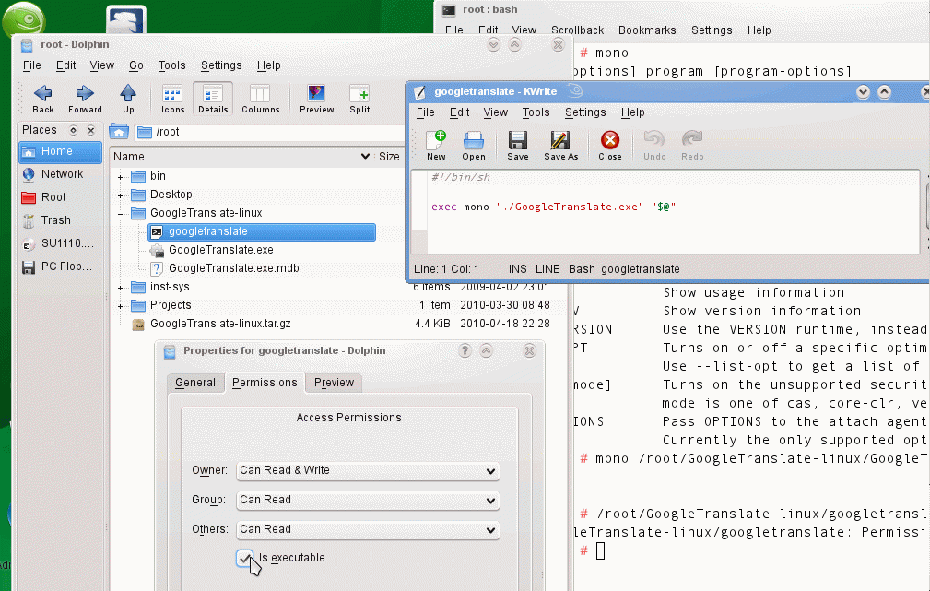The width and height of the screenshot is (930, 591).
Task: Click the Forward arrow in Dolphin
Action: pyautogui.click(x=85, y=99)
